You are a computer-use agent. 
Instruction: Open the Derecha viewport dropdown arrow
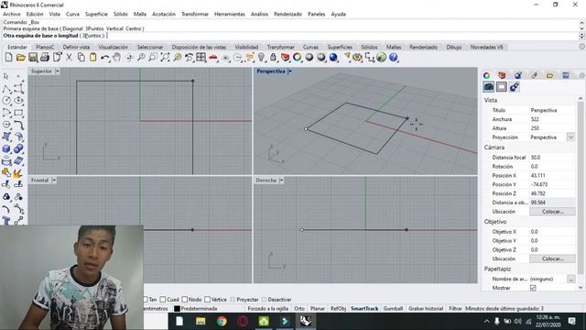point(281,181)
